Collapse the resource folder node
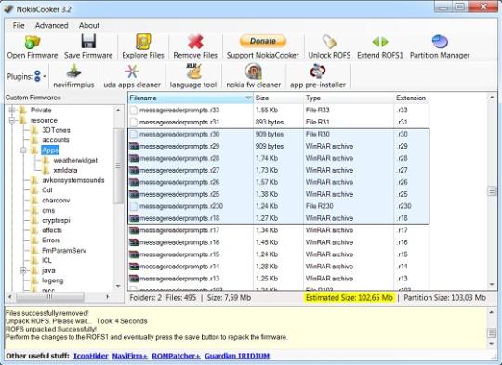 coord(12,121)
